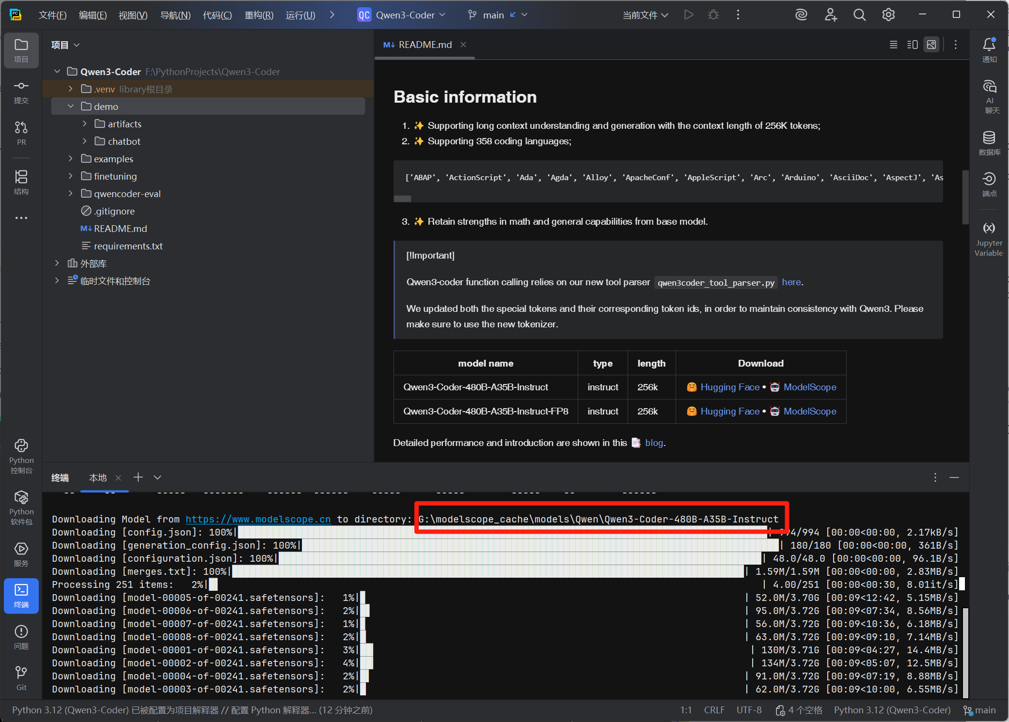Expand the chatbot folder
This screenshot has height=722, width=1009.
[85, 141]
